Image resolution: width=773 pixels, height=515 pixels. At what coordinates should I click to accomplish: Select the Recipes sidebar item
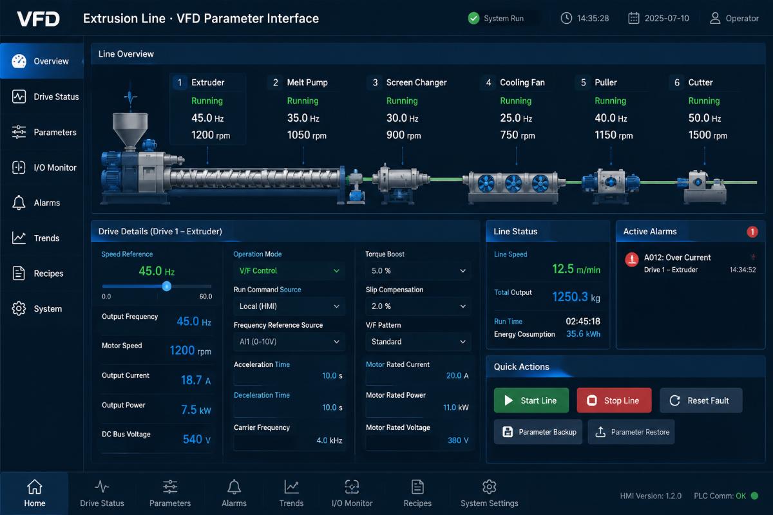tap(42, 274)
